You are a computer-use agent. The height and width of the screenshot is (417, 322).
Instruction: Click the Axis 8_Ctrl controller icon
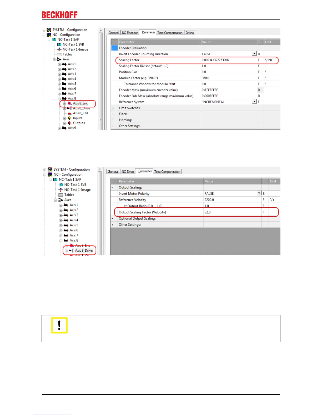tap(70, 113)
